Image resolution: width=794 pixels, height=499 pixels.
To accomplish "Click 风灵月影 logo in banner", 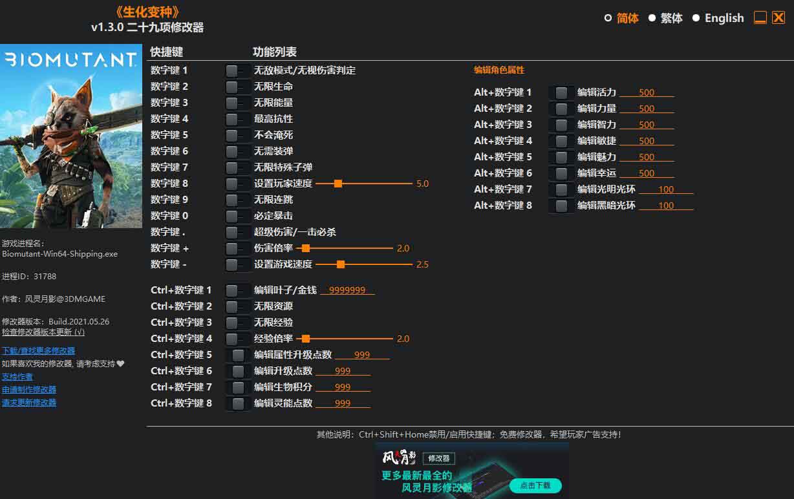I will [399, 458].
